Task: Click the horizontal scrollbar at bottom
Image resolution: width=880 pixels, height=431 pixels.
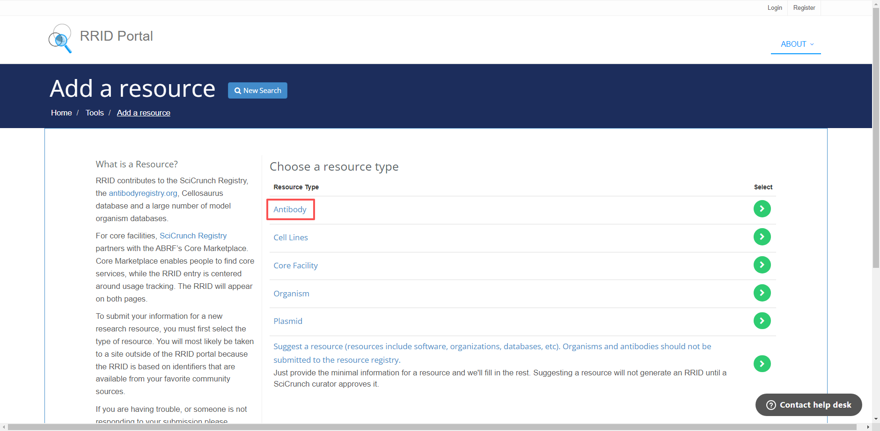Action: click(431, 427)
